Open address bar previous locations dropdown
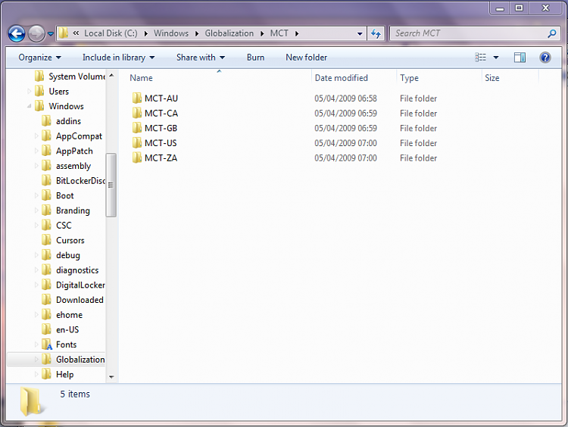 360,33
